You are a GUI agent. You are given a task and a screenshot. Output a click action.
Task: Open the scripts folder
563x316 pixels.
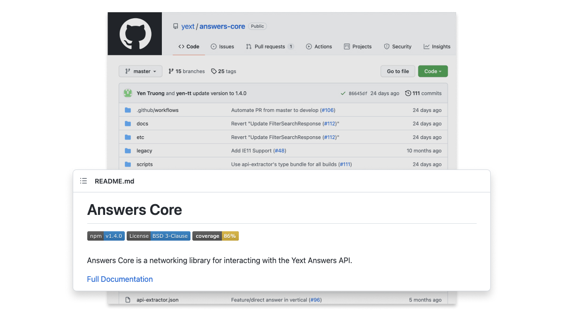point(145,164)
